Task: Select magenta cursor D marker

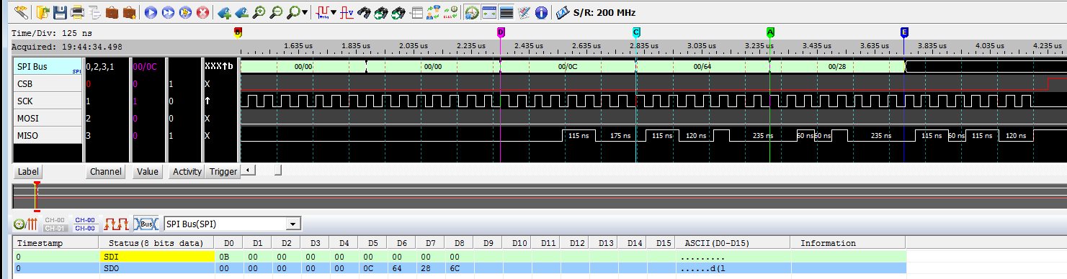Action: pyautogui.click(x=501, y=32)
